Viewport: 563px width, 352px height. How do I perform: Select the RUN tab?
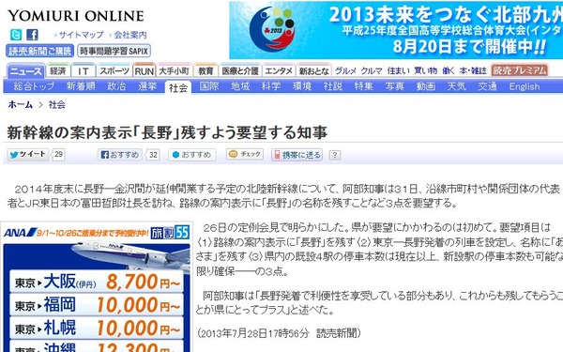[144, 70]
